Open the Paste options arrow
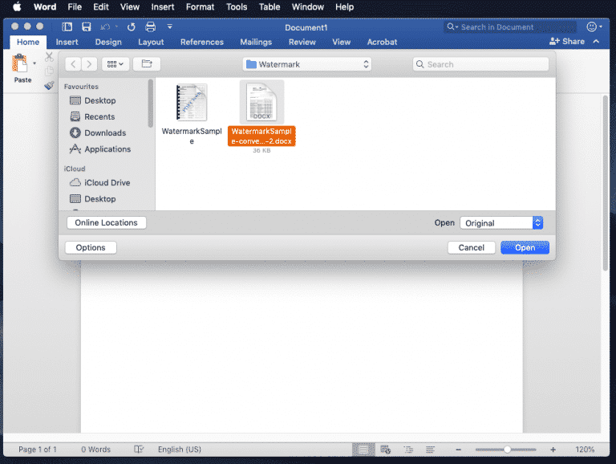 pos(34,63)
